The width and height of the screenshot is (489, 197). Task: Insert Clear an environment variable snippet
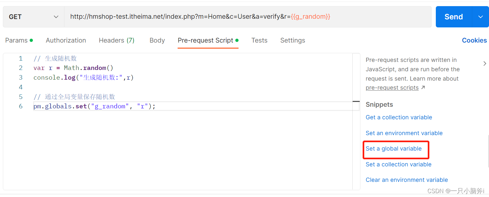point(406,180)
